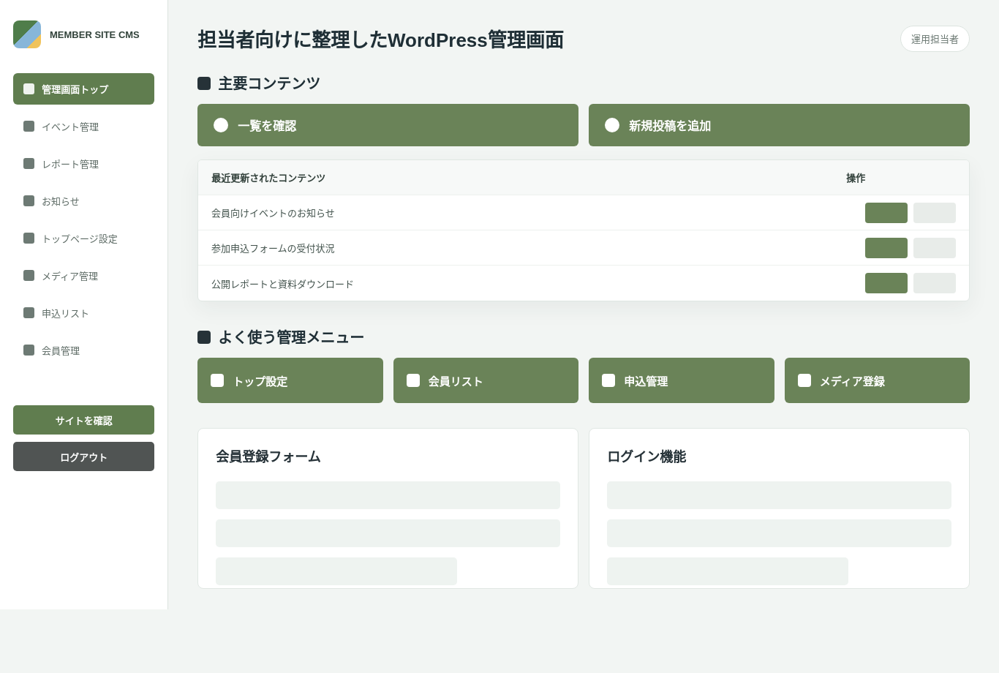Click the トップページ設定 sidebar icon

tap(29, 238)
